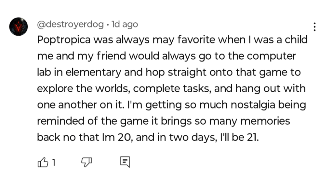Screen dimensions: 333x183
Task: Reply to destroyerdog's comment via reply icon
Action: pos(125,162)
